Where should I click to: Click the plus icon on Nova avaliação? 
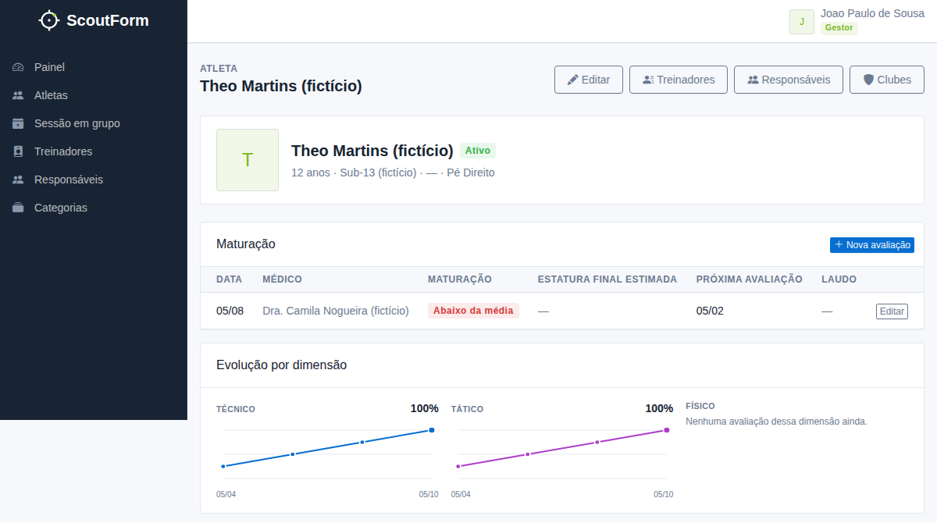pyautogui.click(x=839, y=245)
